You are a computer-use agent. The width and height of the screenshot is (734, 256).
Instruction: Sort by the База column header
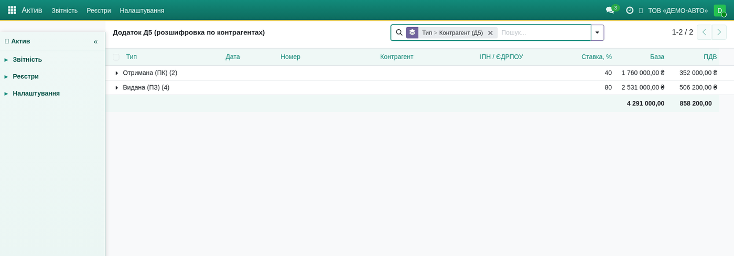point(657,57)
